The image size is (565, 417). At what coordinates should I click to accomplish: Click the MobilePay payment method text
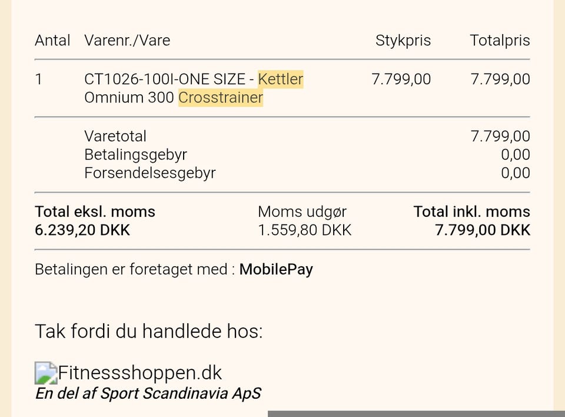click(x=276, y=269)
